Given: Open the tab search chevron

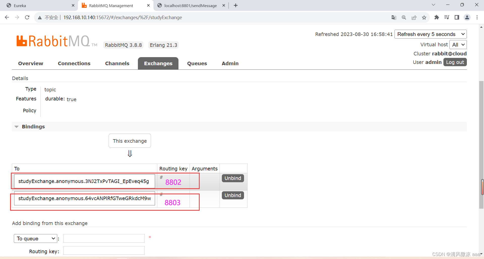Looking at the screenshot, I should (x=433, y=5).
